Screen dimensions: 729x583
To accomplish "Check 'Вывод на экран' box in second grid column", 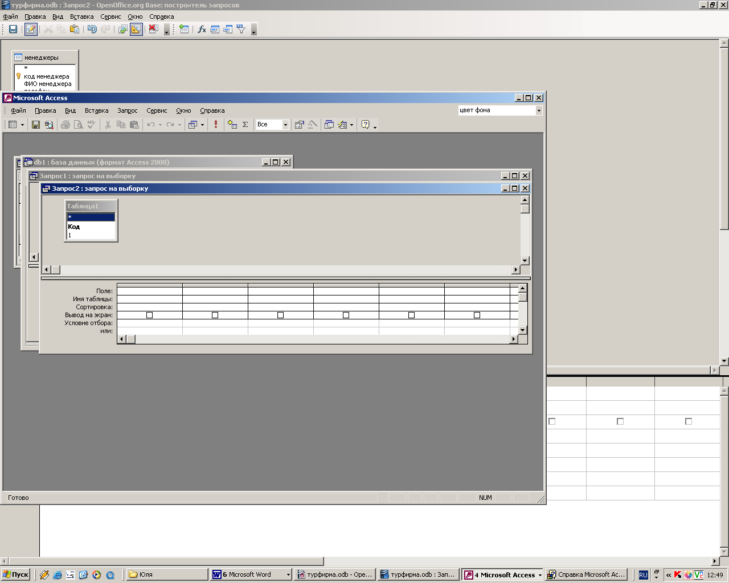I will pyautogui.click(x=215, y=315).
